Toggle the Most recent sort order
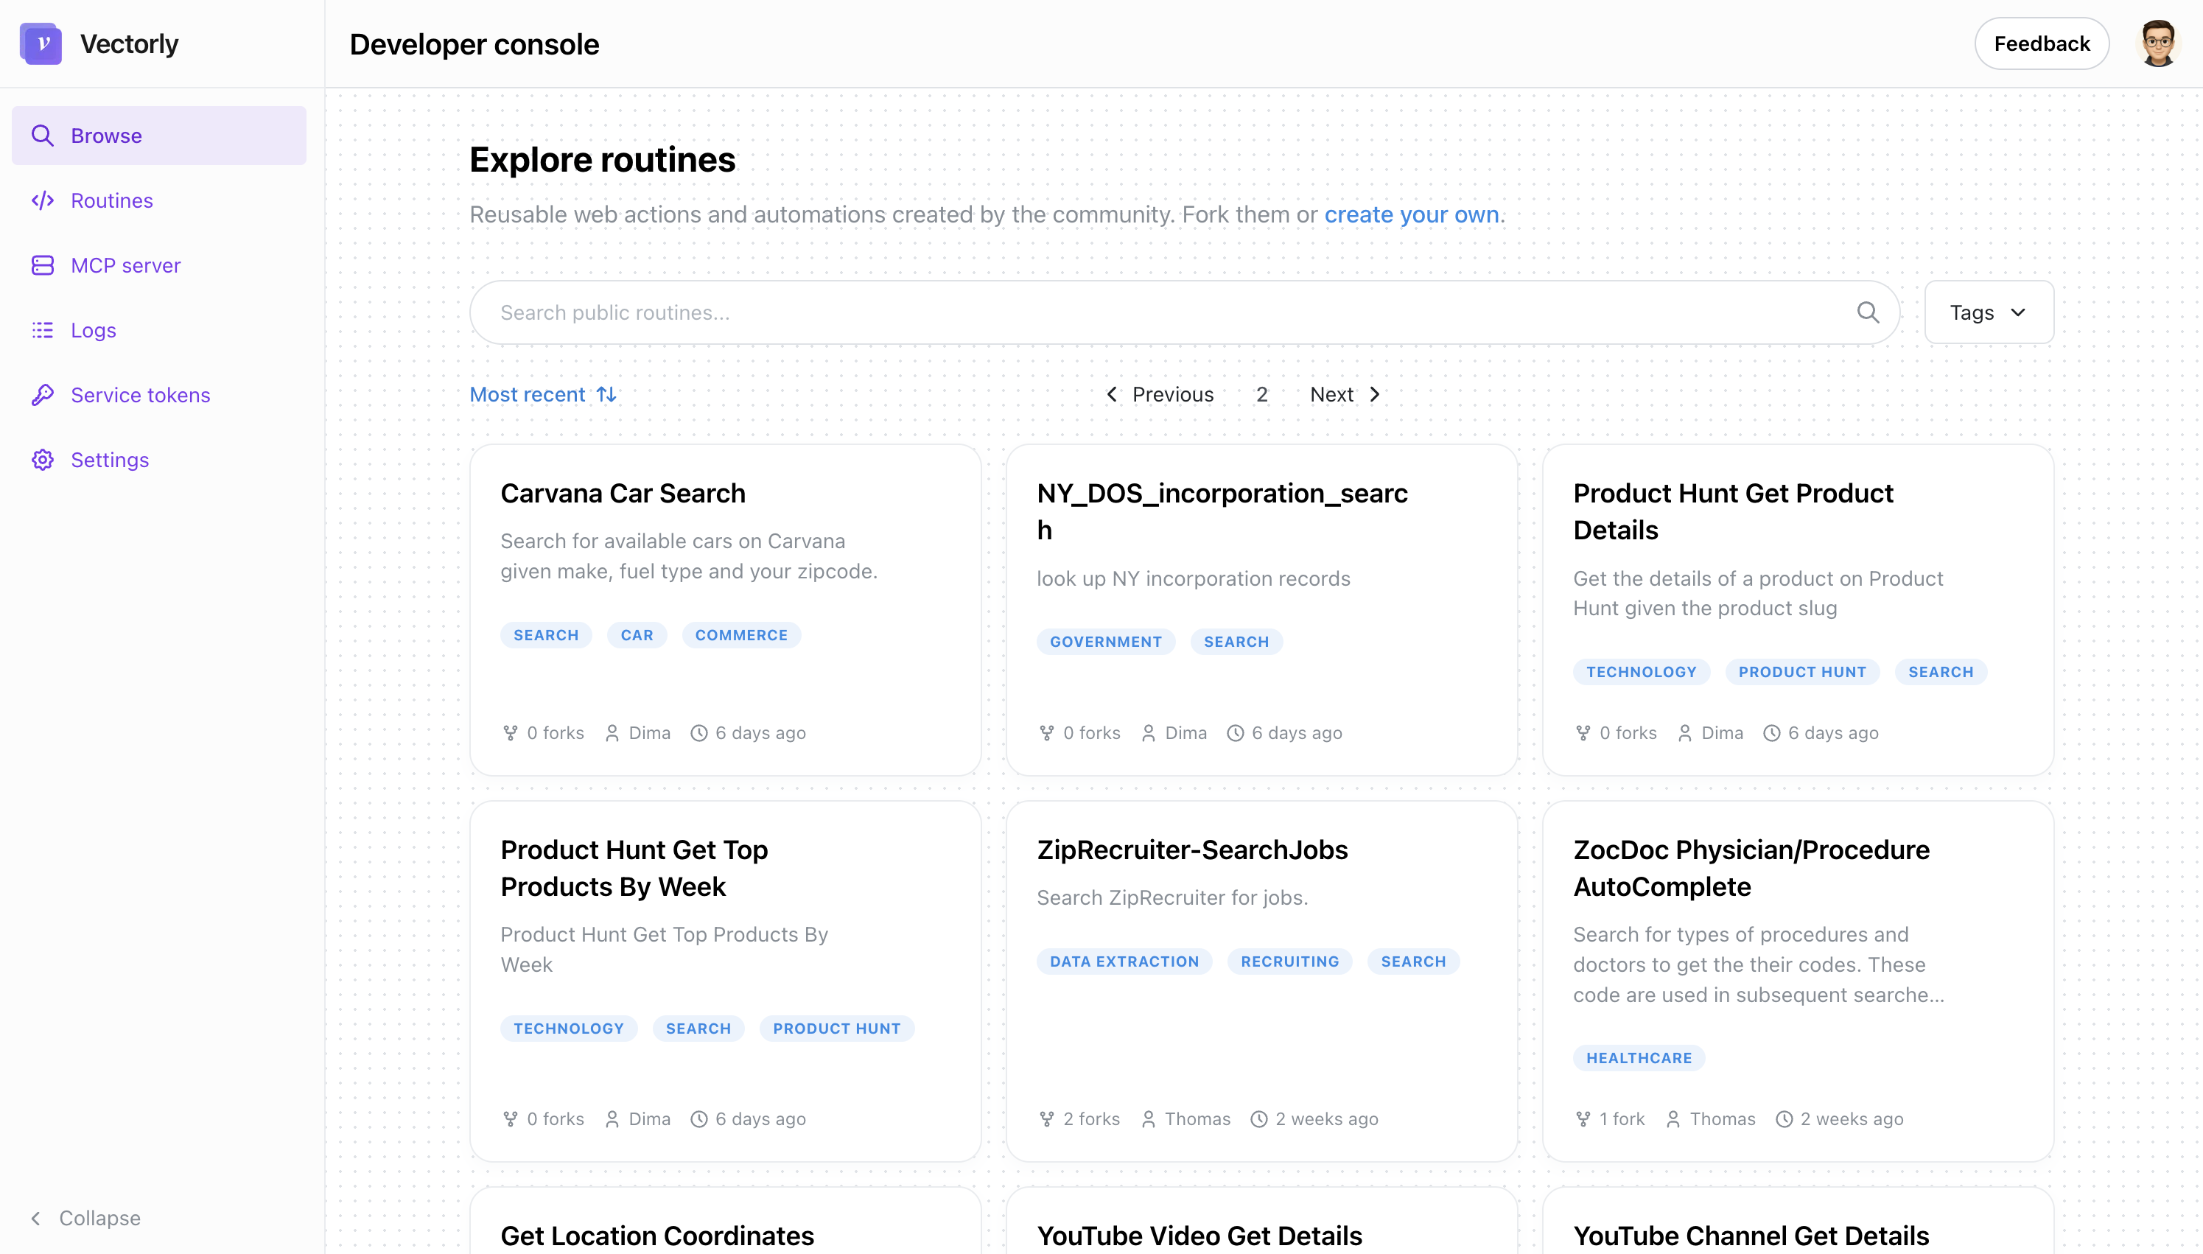This screenshot has height=1254, width=2203. pos(542,394)
